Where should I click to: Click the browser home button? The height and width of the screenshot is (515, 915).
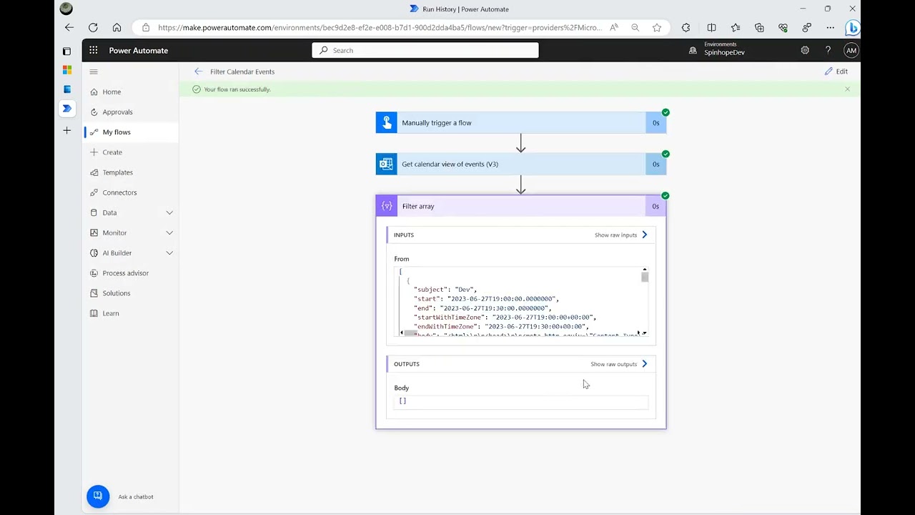coord(117,27)
